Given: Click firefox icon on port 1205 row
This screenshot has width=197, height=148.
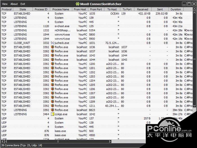Looking at the screenshot, I should click(x=53, y=85).
